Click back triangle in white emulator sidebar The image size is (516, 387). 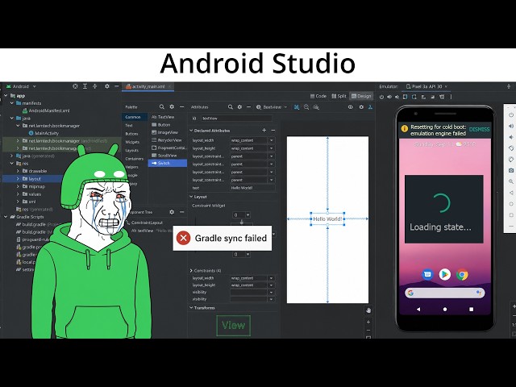pos(511,193)
